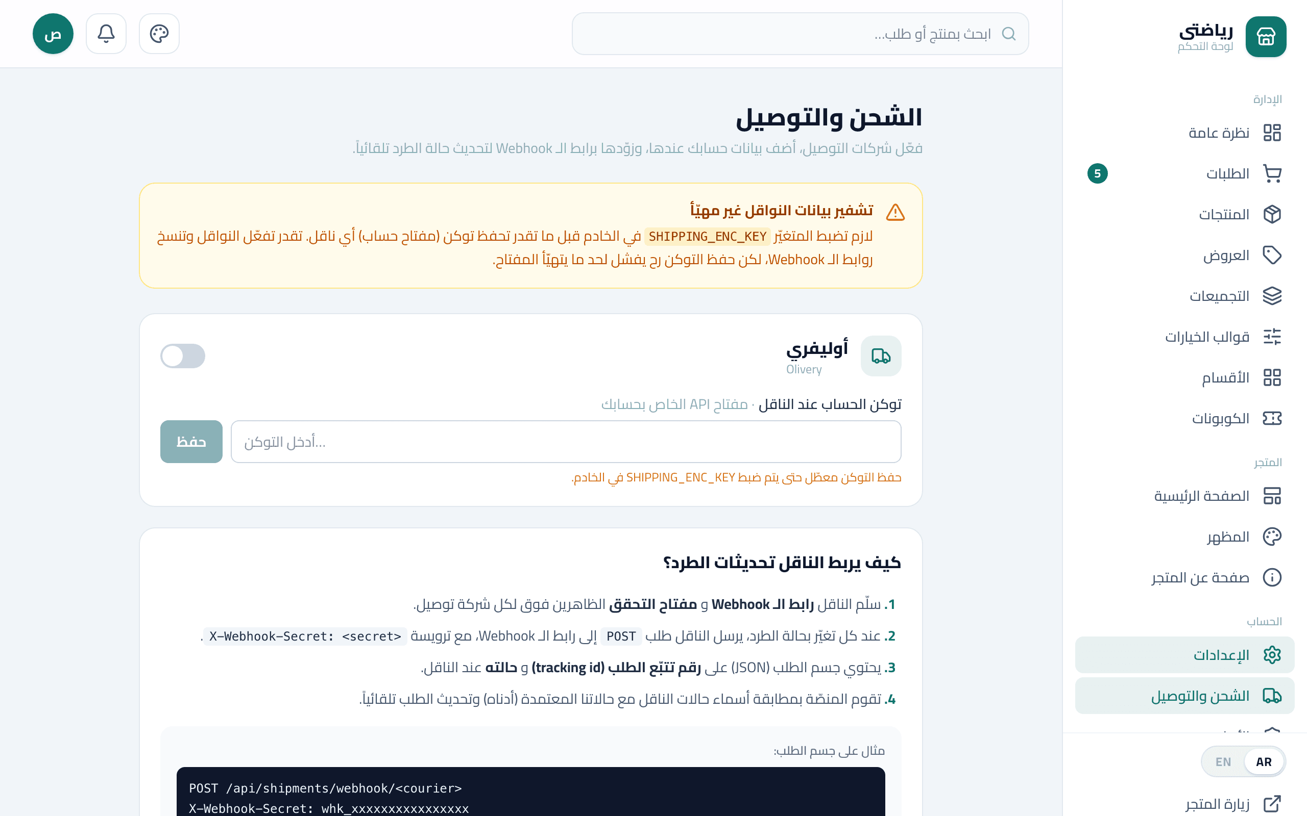Click the أدخل التوكن token input field
Viewport: 1307px width, 816px height.
tap(566, 442)
